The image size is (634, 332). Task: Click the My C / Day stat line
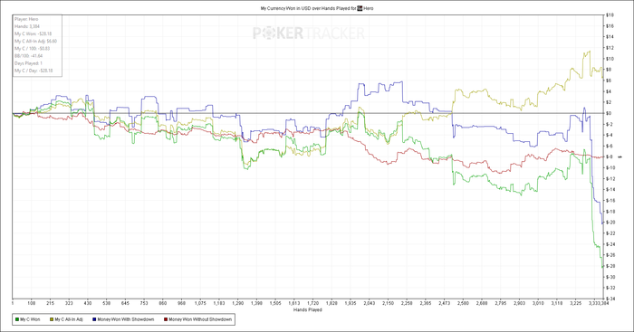34,71
